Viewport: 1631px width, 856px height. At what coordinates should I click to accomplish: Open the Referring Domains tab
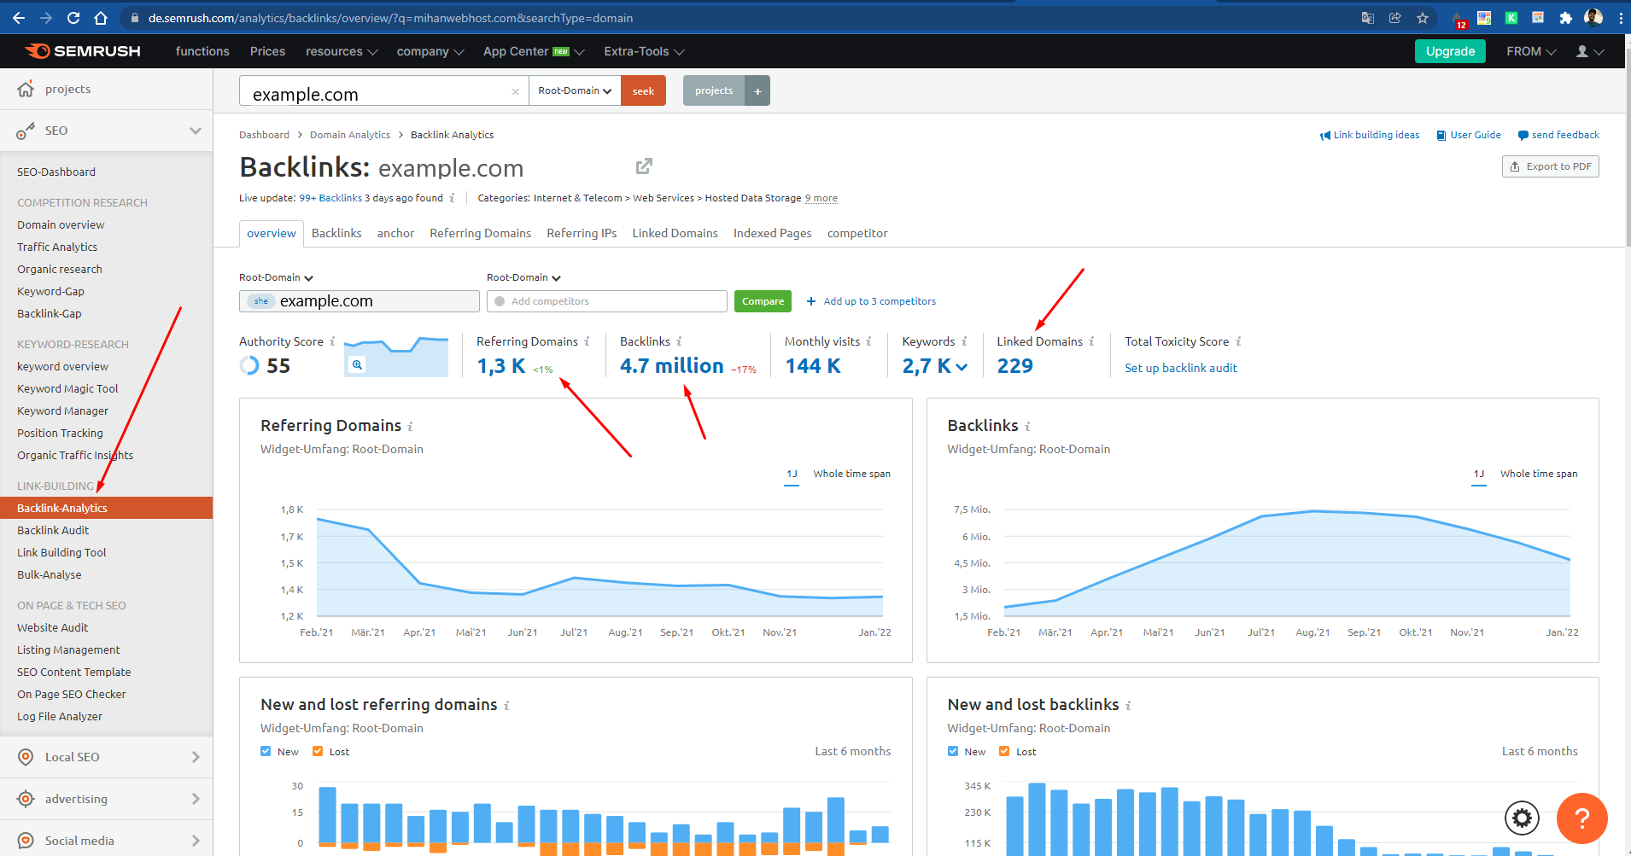coord(480,233)
